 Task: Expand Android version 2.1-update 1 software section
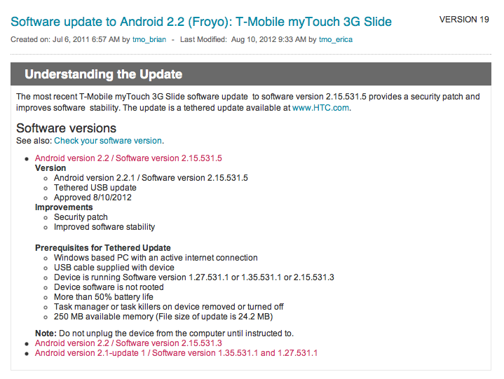click(x=176, y=353)
